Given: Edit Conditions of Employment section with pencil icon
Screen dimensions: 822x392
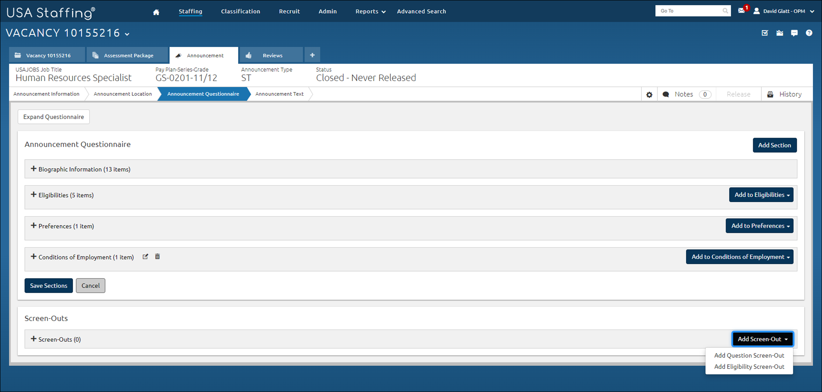Looking at the screenshot, I should click(x=145, y=257).
